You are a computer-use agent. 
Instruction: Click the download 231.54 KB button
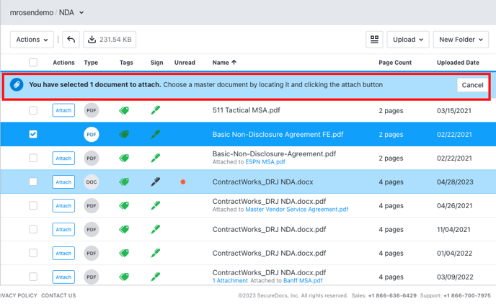tap(110, 40)
